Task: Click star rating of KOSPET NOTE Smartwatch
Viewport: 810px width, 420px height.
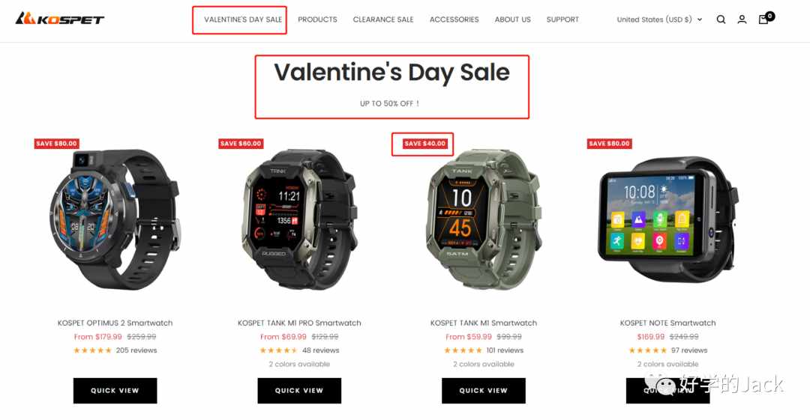Action: pos(647,350)
